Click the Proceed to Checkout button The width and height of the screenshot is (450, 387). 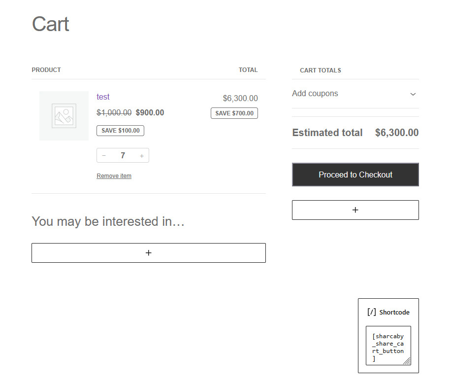[355, 175]
